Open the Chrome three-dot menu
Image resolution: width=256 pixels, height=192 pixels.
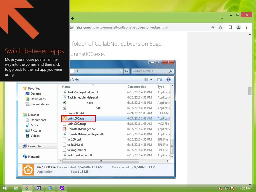coord(246,27)
